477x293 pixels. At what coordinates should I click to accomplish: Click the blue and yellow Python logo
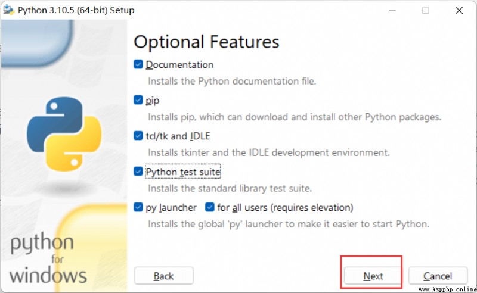64,134
